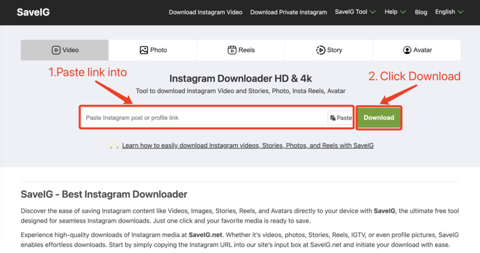Image resolution: width=480 pixels, height=253 pixels.
Task: Click the chevron next to SaveIG Tool
Action: tap(373, 12)
